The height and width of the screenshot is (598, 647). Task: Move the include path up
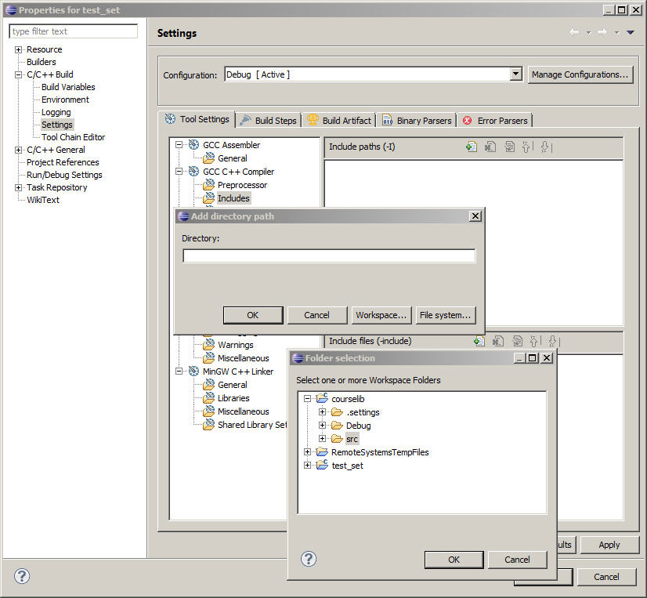pos(526,147)
